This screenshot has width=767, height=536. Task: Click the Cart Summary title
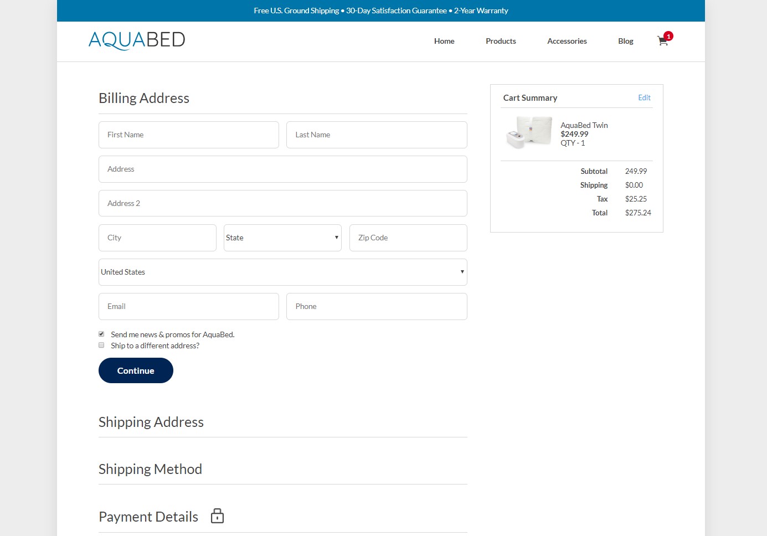[530, 97]
